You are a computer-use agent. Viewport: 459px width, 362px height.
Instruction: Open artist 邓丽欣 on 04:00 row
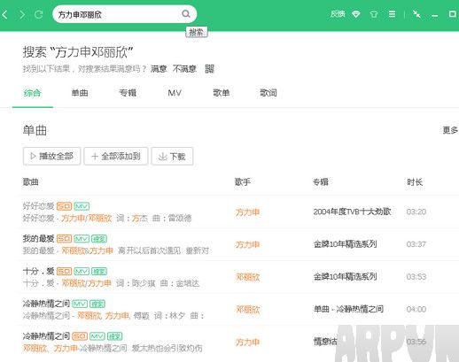(x=247, y=310)
